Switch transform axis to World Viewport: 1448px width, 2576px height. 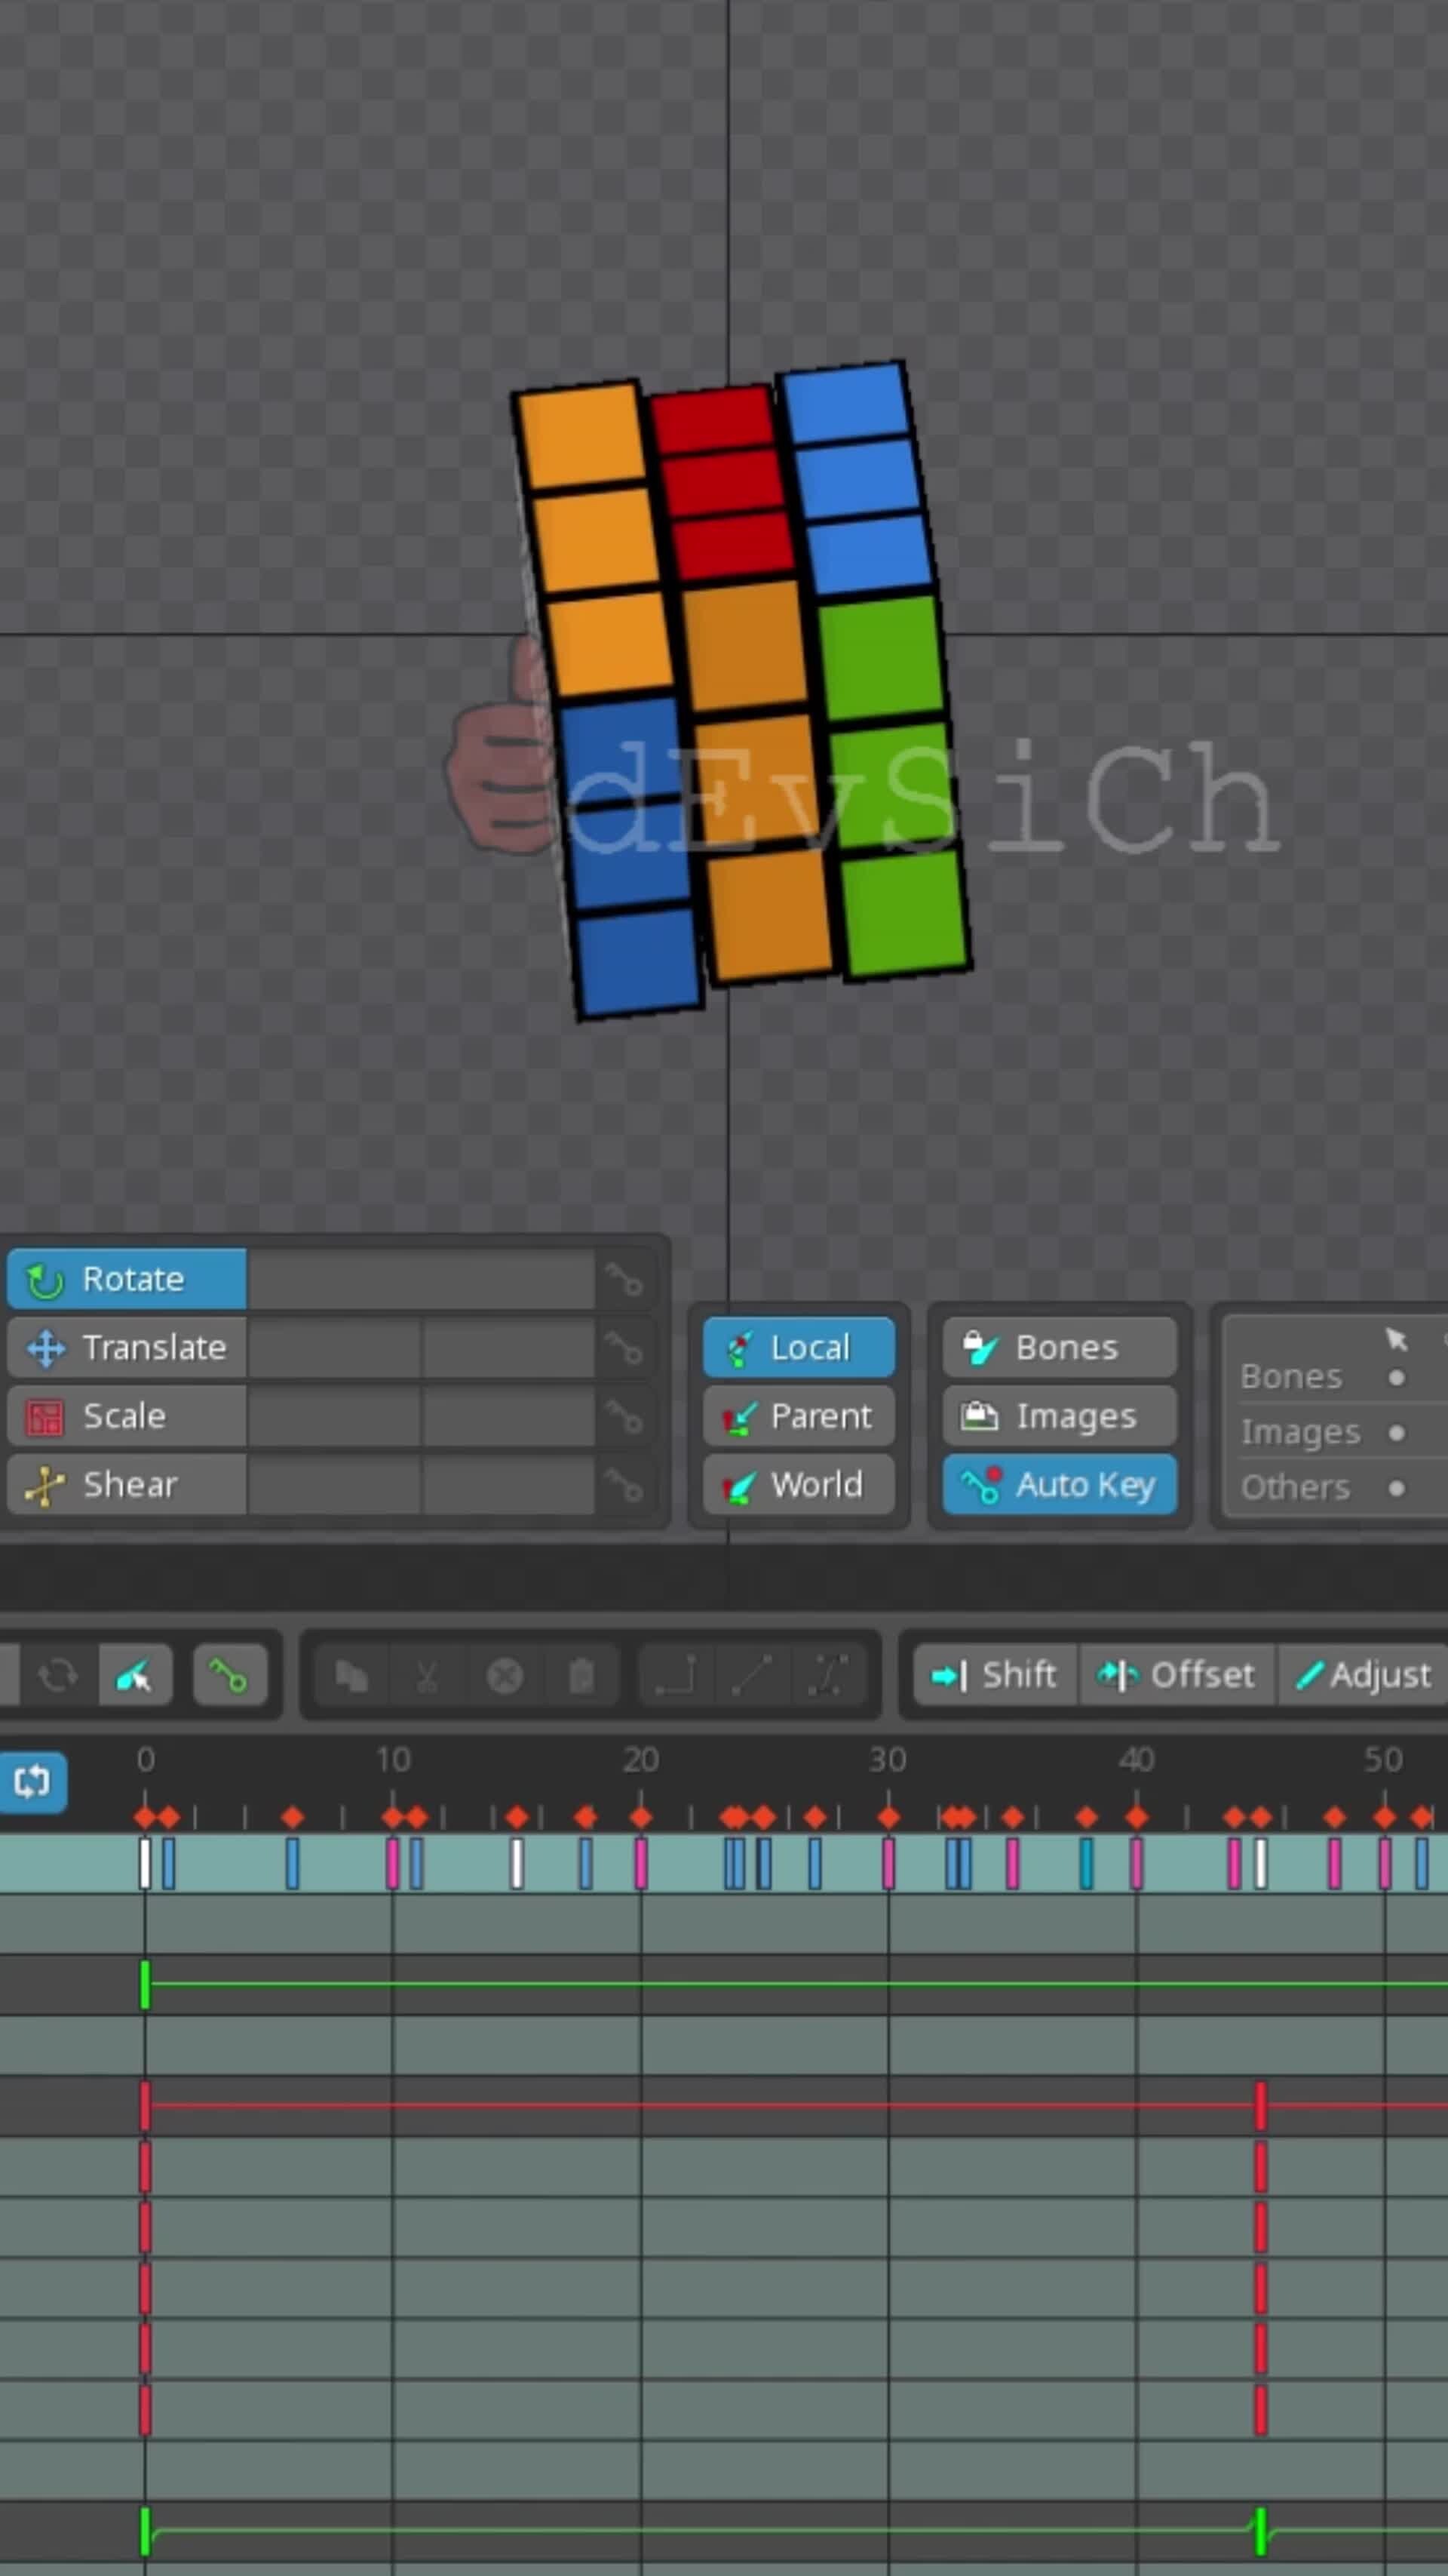(x=799, y=1485)
